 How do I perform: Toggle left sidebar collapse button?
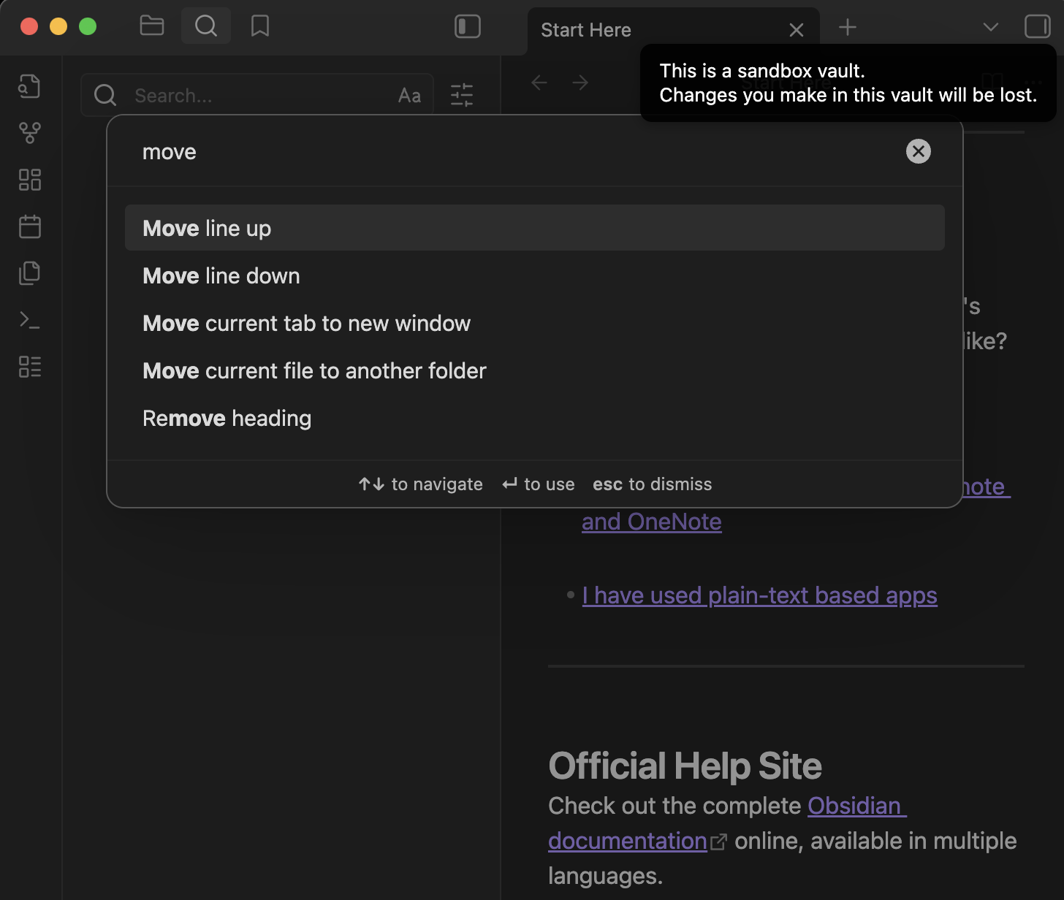[468, 26]
